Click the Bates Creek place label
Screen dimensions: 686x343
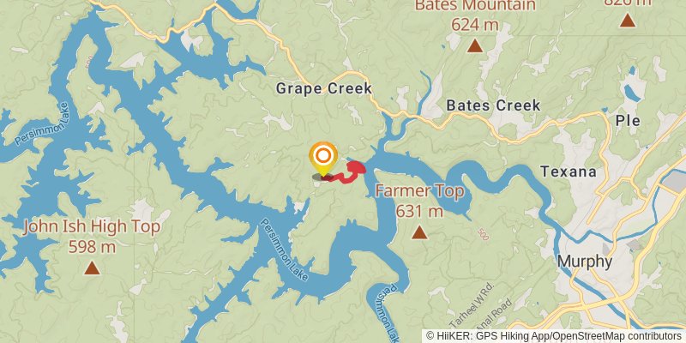(493, 105)
